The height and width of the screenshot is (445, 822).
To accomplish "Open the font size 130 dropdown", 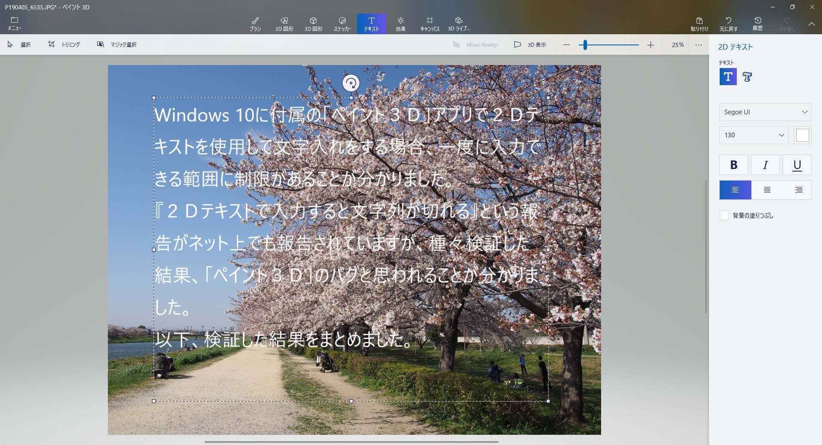I will click(x=753, y=135).
